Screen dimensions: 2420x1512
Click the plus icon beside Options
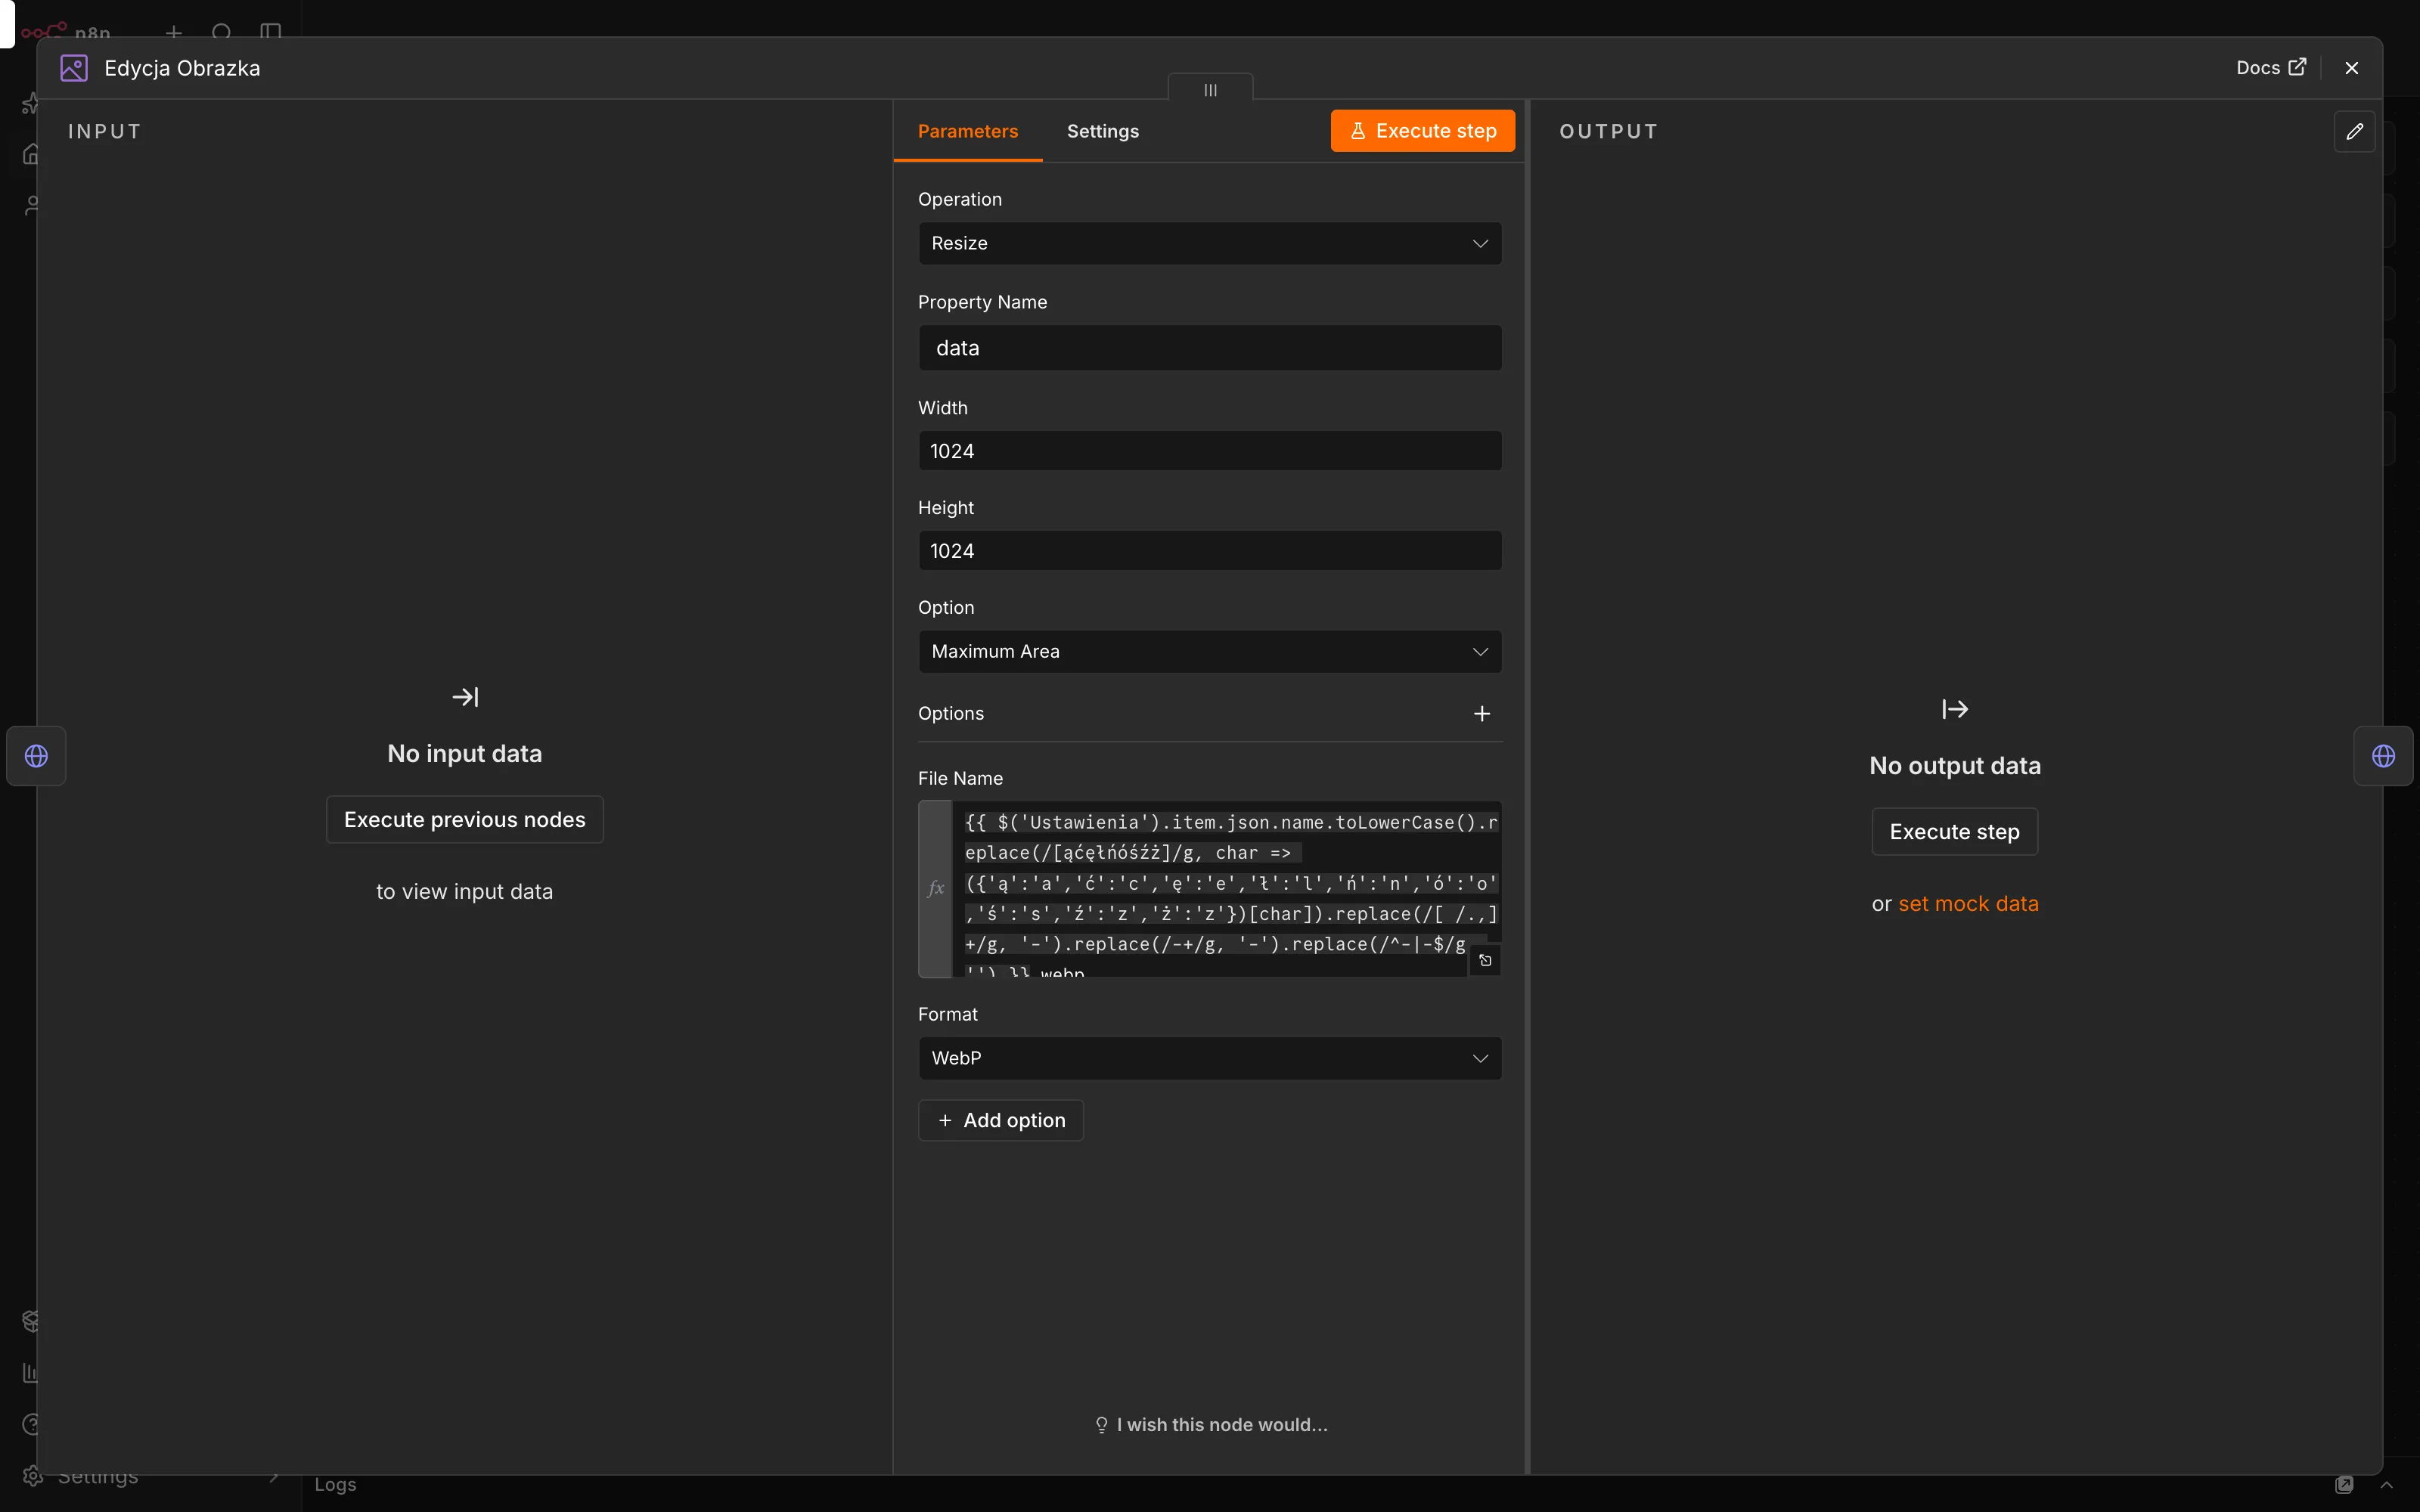[x=1482, y=713]
